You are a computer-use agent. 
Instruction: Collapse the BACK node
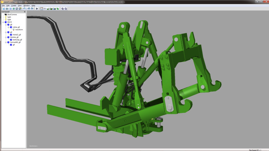3,22
